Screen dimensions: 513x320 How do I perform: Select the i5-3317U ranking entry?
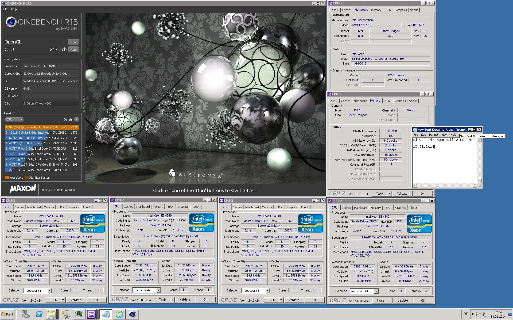click(42, 170)
